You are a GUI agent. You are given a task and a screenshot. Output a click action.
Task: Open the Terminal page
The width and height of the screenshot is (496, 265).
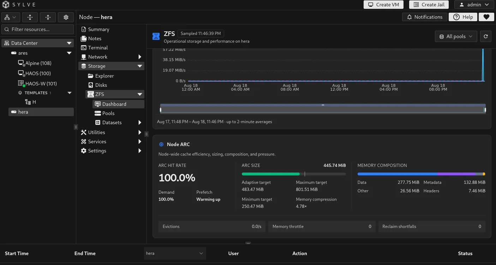[x=98, y=48]
